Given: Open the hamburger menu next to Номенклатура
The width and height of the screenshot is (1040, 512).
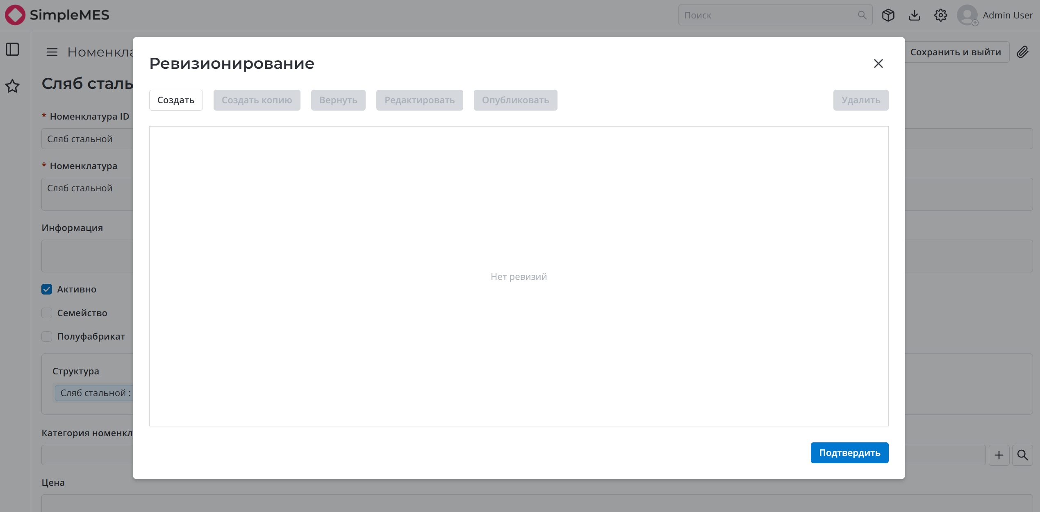Looking at the screenshot, I should tap(52, 52).
